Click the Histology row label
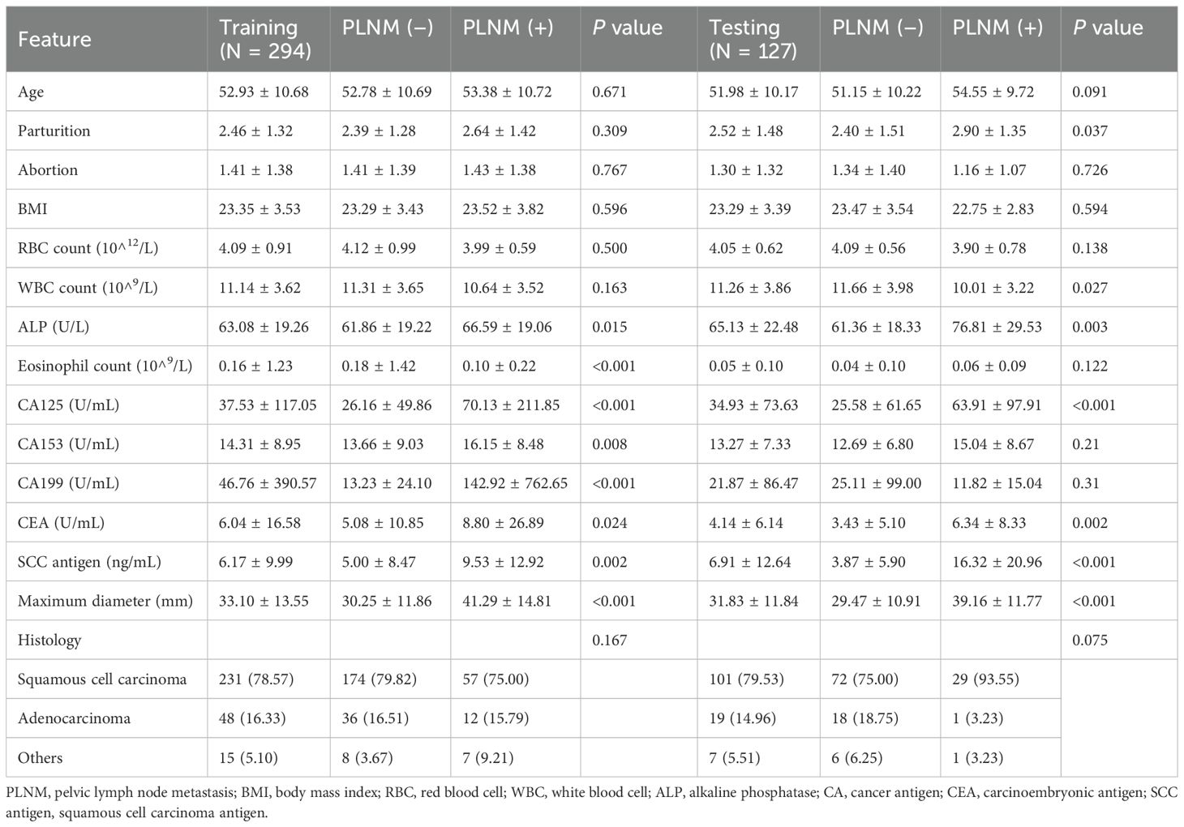 49,640
